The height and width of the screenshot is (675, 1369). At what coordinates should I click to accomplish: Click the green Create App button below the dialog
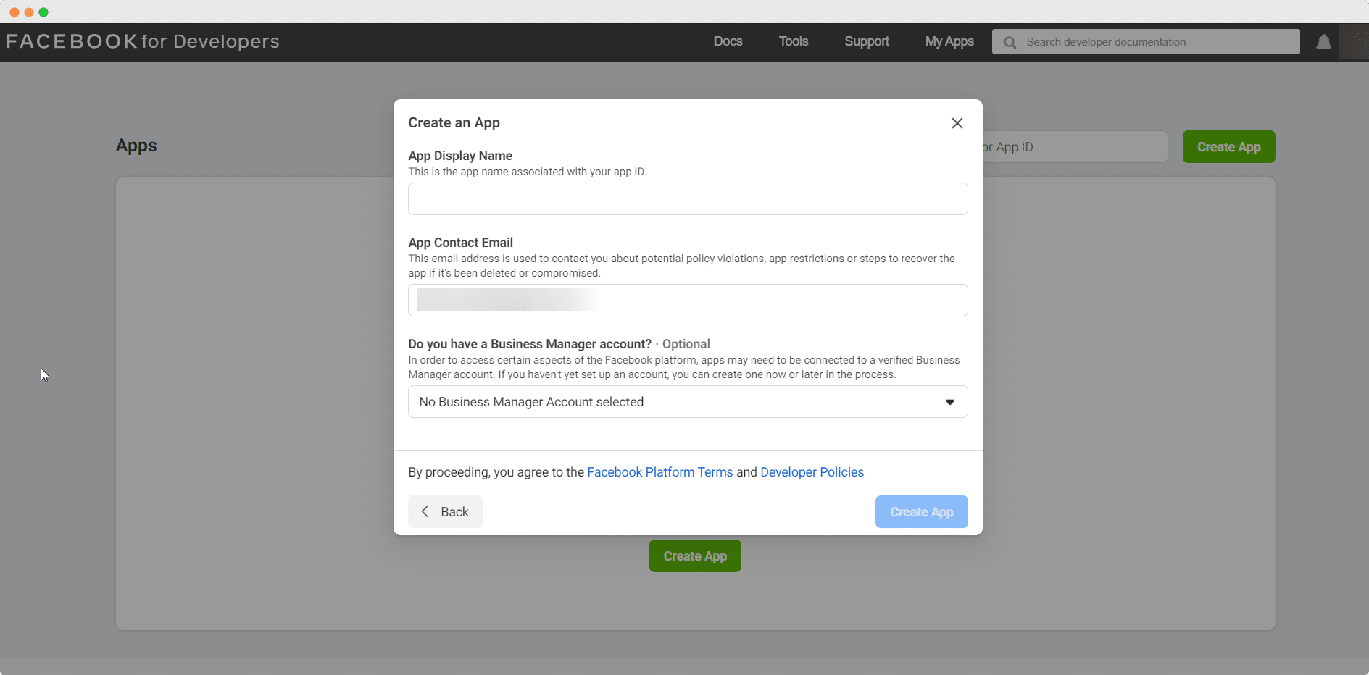695,556
